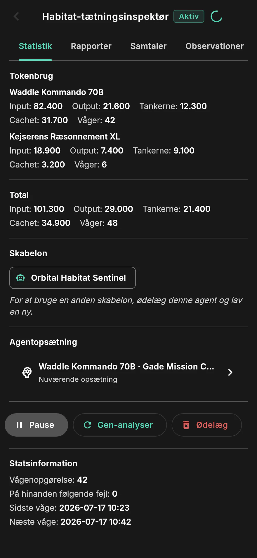This screenshot has height=558, width=257.
Task: Click the robot icon beside Orbital Habitat Sentinel
Action: click(20, 278)
